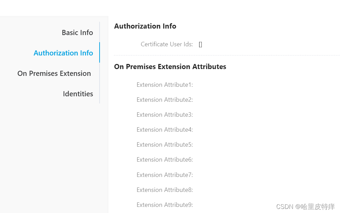Viewport: 340px width, 213px height.
Task: Switch to On Premises Extension tab
Action: coord(54,73)
